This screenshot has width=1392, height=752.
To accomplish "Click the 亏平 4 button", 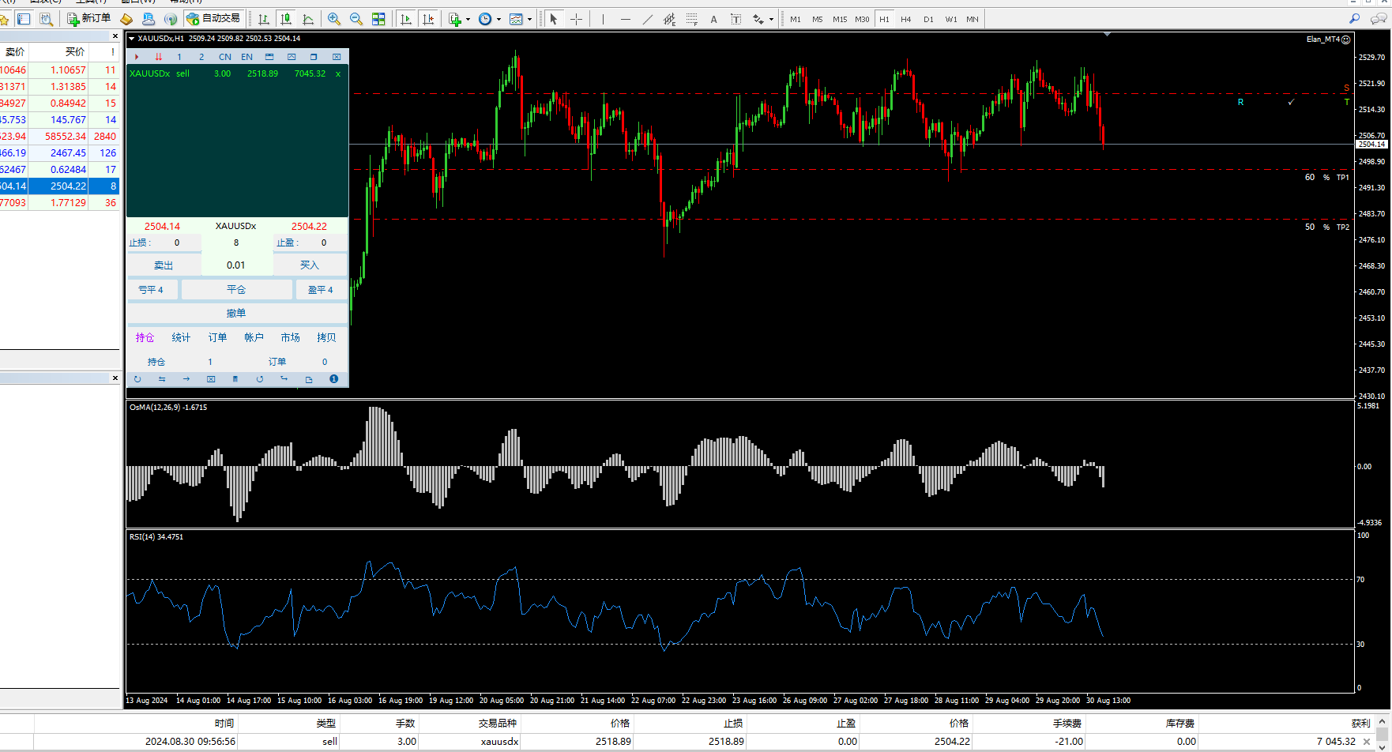I will (x=152, y=289).
